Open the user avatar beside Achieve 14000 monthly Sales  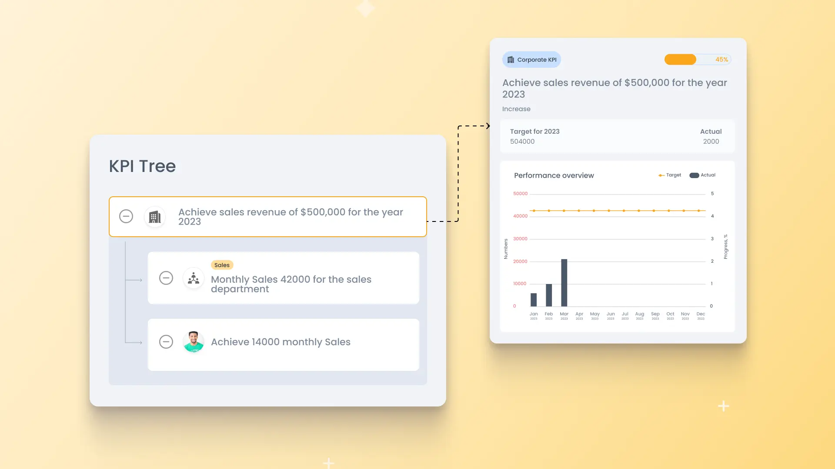click(x=194, y=342)
